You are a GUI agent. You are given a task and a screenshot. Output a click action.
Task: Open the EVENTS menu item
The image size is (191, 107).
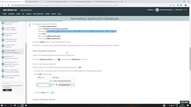[54, 14]
